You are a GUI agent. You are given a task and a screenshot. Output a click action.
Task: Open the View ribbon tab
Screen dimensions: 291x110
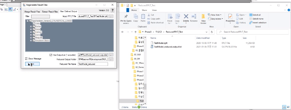coord(154,10)
